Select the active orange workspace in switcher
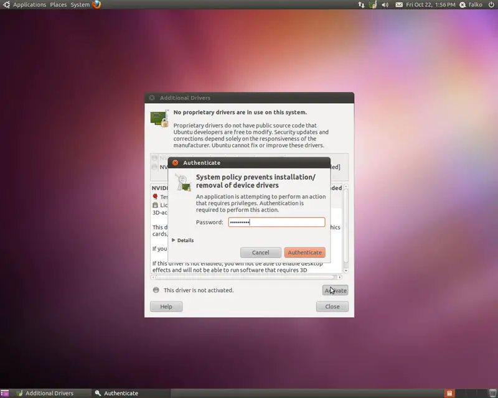Image resolution: width=498 pixels, height=398 pixels. [x=449, y=393]
